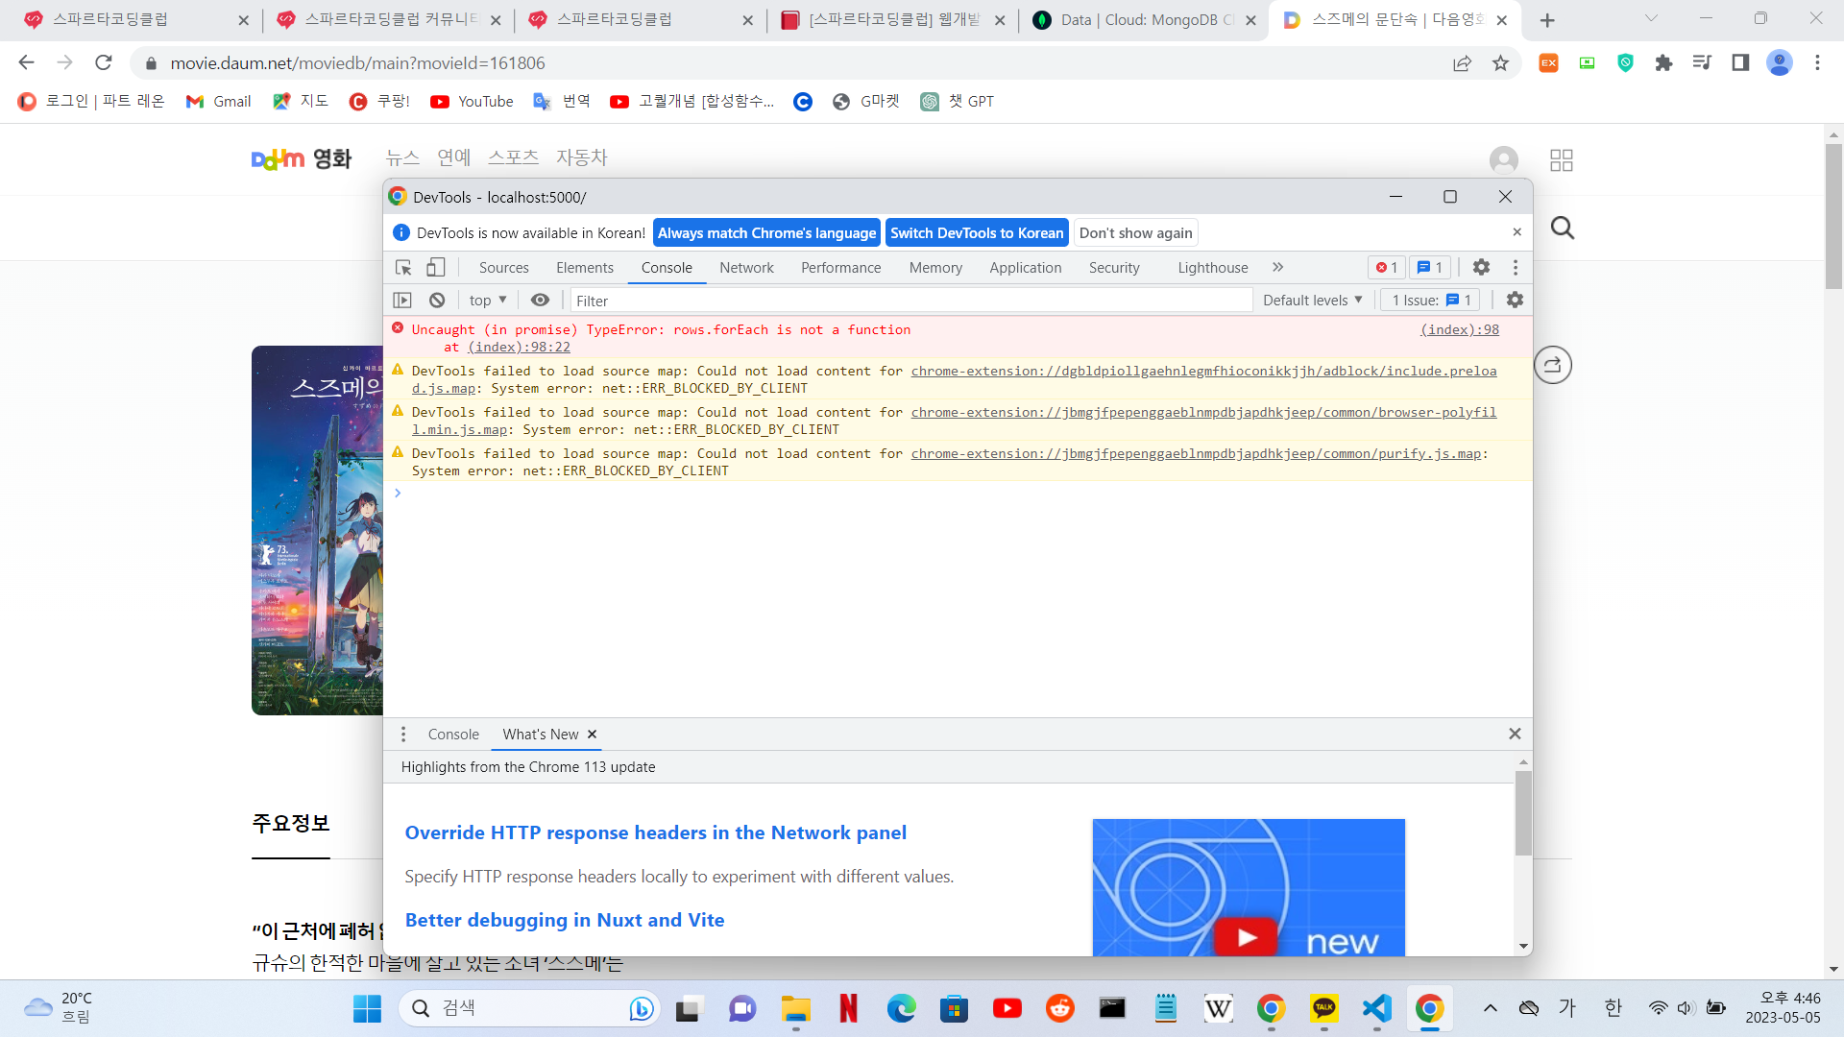Screen dimensions: 1844x1037
Task: Switch to the Elements tab
Action: coord(585,268)
